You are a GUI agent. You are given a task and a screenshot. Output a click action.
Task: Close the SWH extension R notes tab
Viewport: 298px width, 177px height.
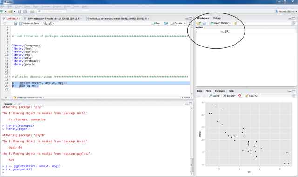[x=81, y=19]
